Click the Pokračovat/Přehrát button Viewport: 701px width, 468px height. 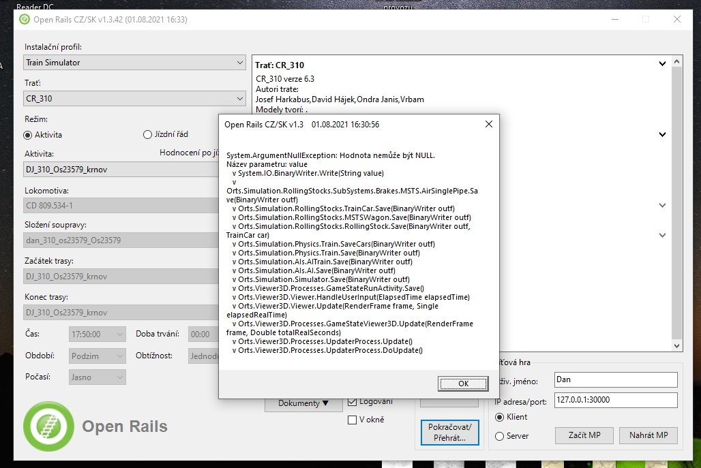[450, 433]
